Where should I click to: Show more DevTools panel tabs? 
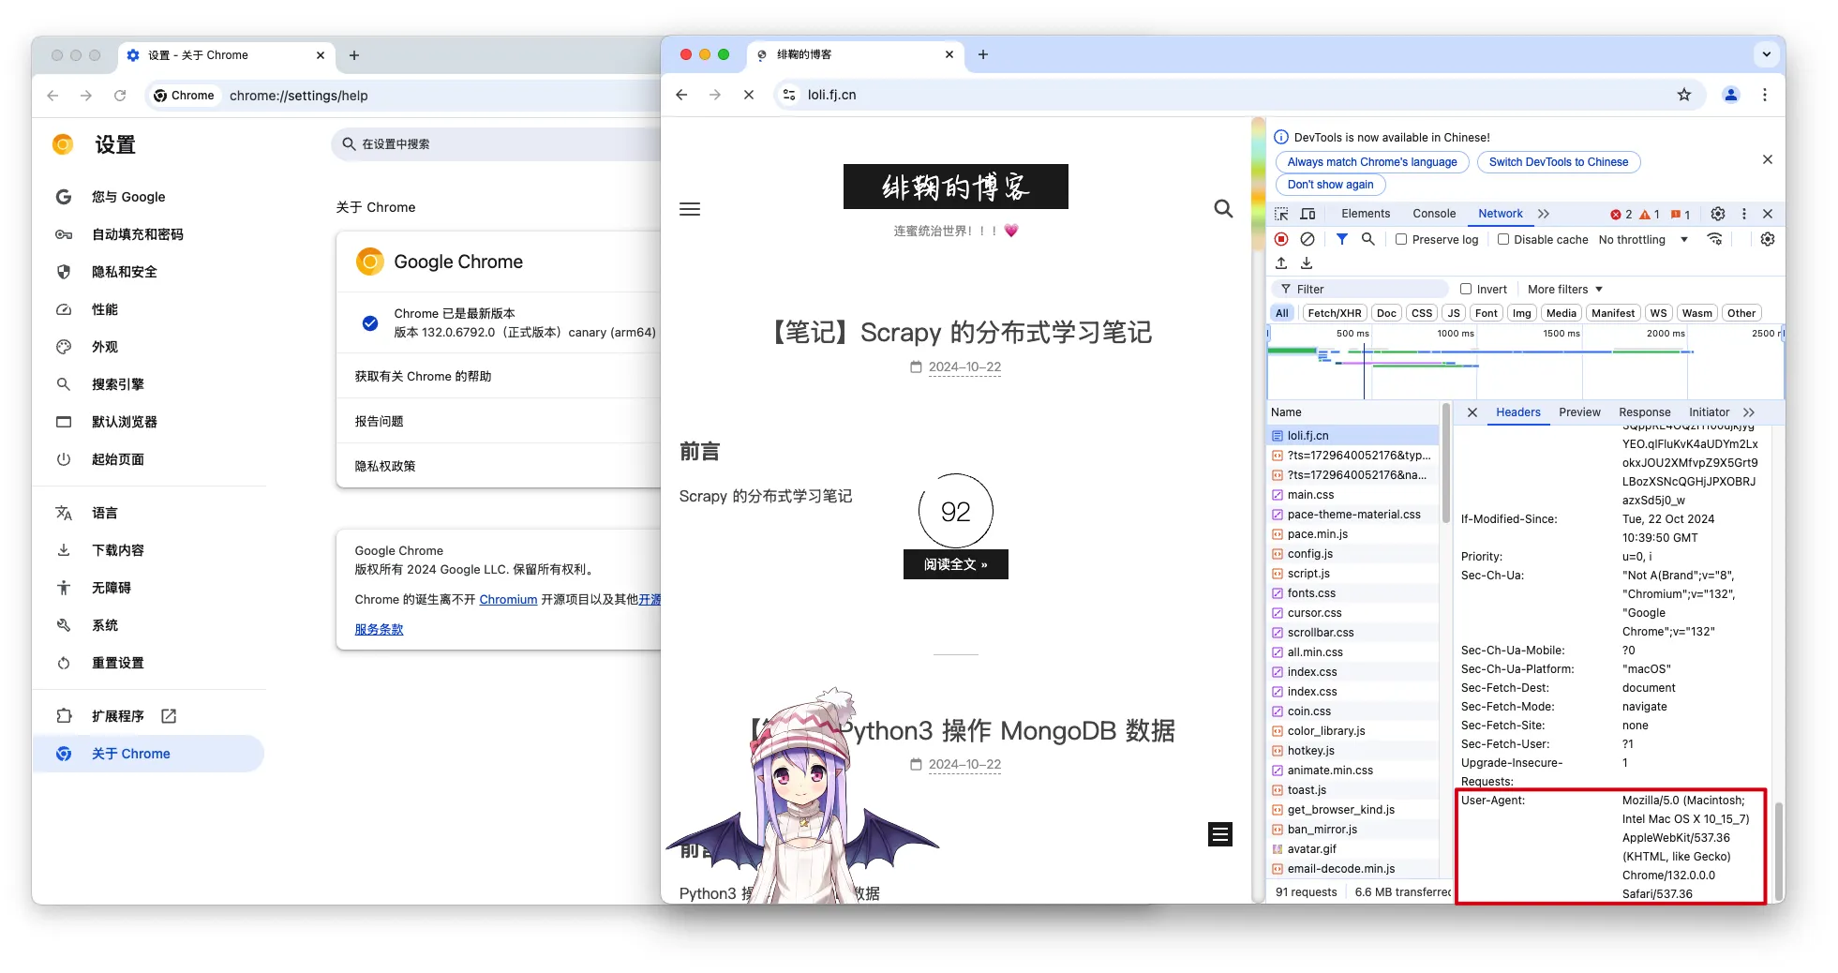point(1544,214)
